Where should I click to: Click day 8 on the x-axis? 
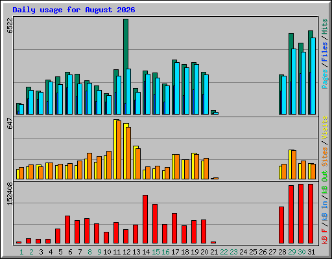tap(89, 252)
